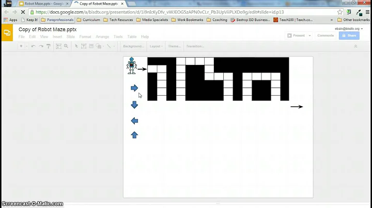Viewport: 372px width, 208px height.
Task: Close the Copy of Robot Maze.pptx tab
Action: pos(122,4)
